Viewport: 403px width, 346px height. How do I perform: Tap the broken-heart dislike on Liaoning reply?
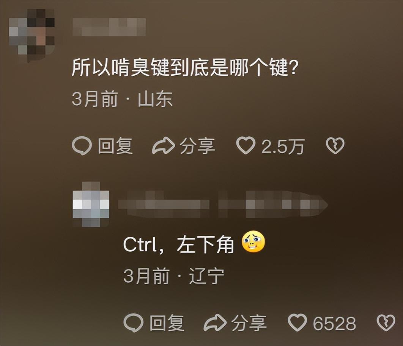click(x=386, y=323)
